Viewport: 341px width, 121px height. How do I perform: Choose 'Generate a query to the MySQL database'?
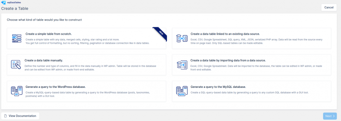218,87
